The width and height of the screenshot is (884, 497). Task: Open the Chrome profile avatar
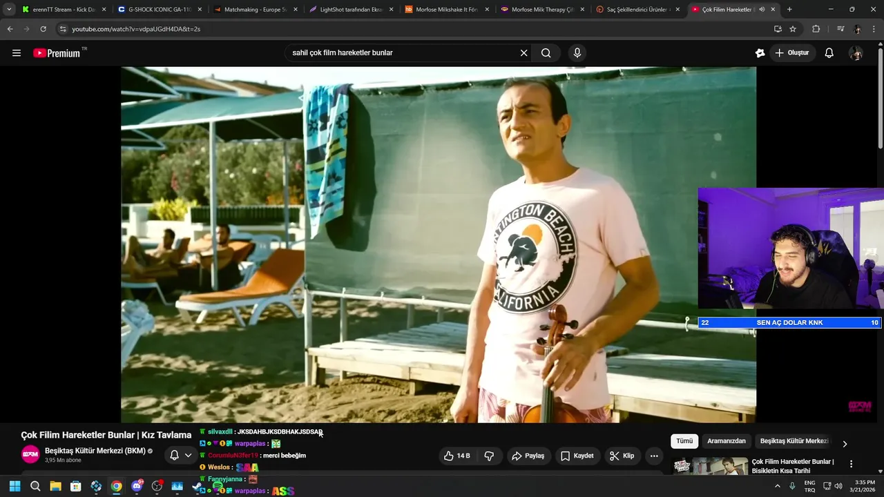point(857,29)
